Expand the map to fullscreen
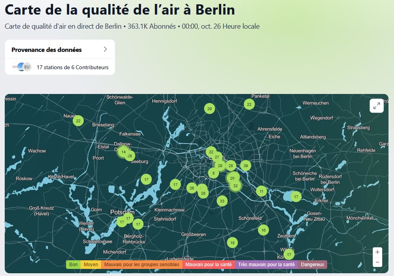Image resolution: width=394 pixels, height=276 pixels. tap(376, 105)
